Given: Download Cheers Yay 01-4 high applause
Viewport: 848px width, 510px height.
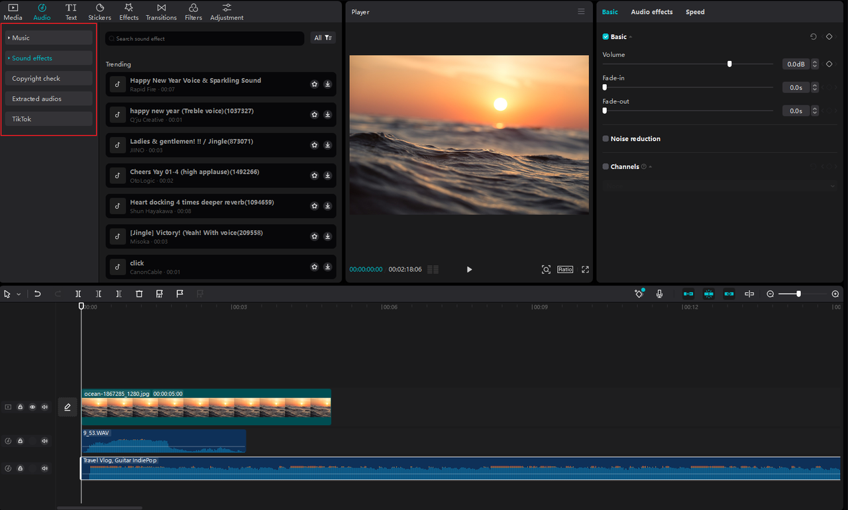Looking at the screenshot, I should point(327,176).
